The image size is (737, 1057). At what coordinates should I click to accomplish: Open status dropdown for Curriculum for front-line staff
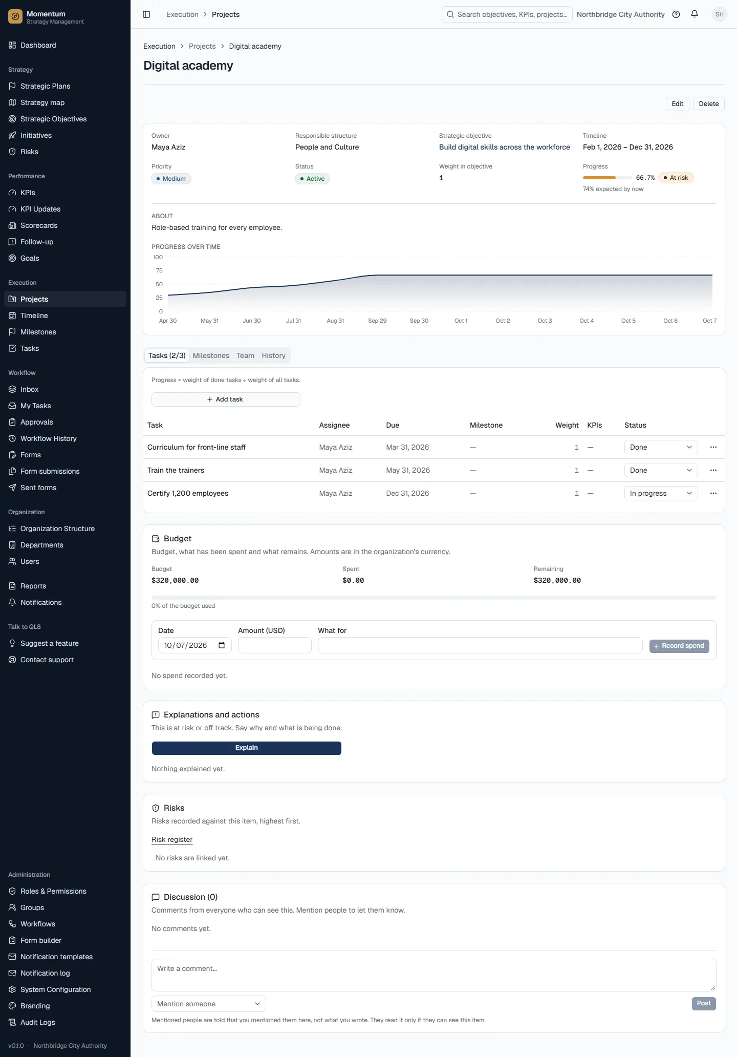click(x=661, y=447)
